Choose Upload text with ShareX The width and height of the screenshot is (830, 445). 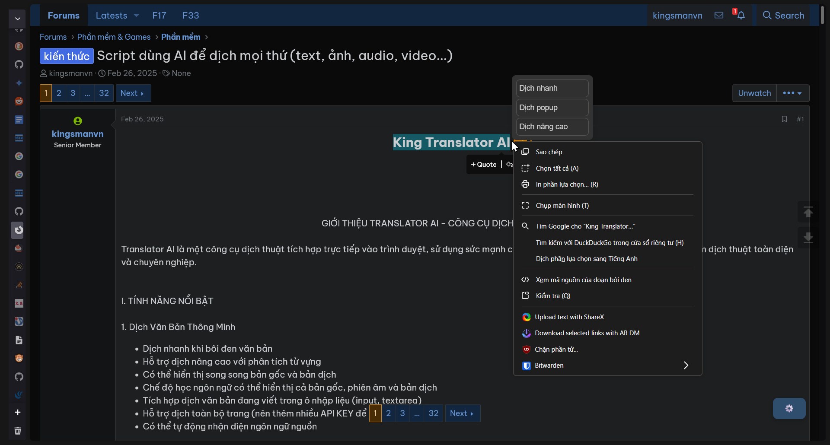point(607,317)
